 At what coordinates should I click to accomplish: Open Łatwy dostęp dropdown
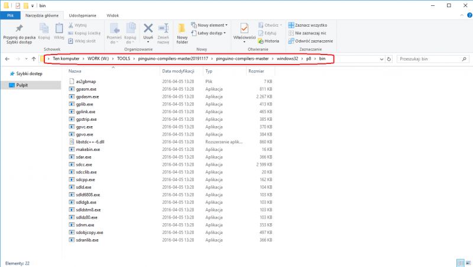click(209, 33)
